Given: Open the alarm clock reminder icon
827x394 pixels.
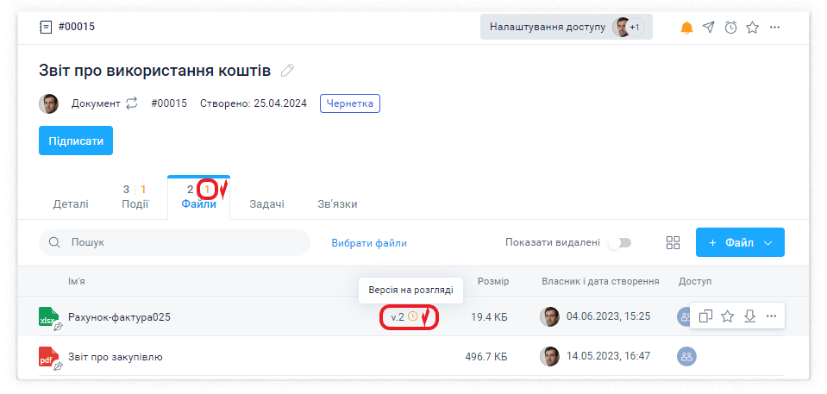Looking at the screenshot, I should coord(730,28).
